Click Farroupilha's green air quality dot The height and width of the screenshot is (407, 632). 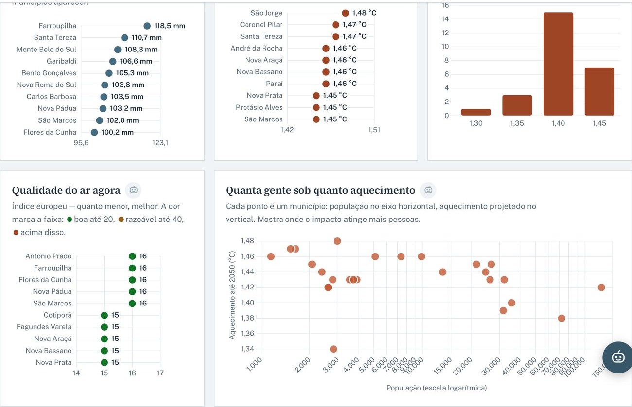(132, 268)
